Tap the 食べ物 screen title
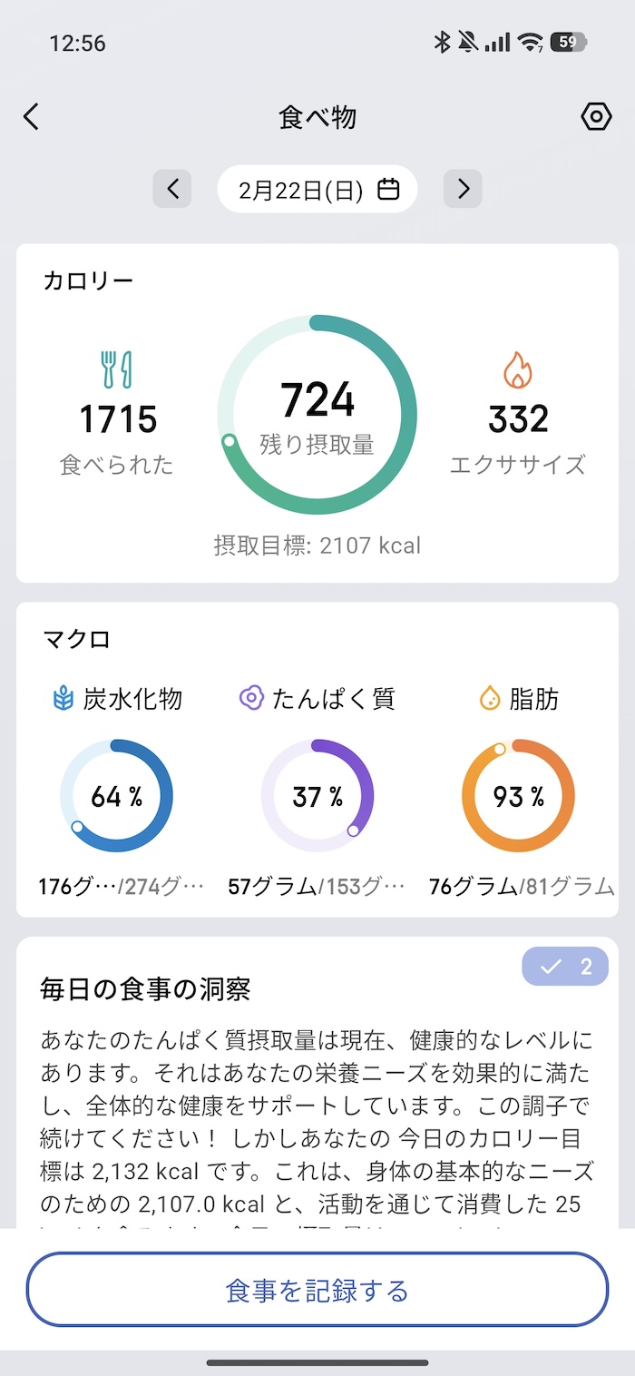 pos(317,117)
